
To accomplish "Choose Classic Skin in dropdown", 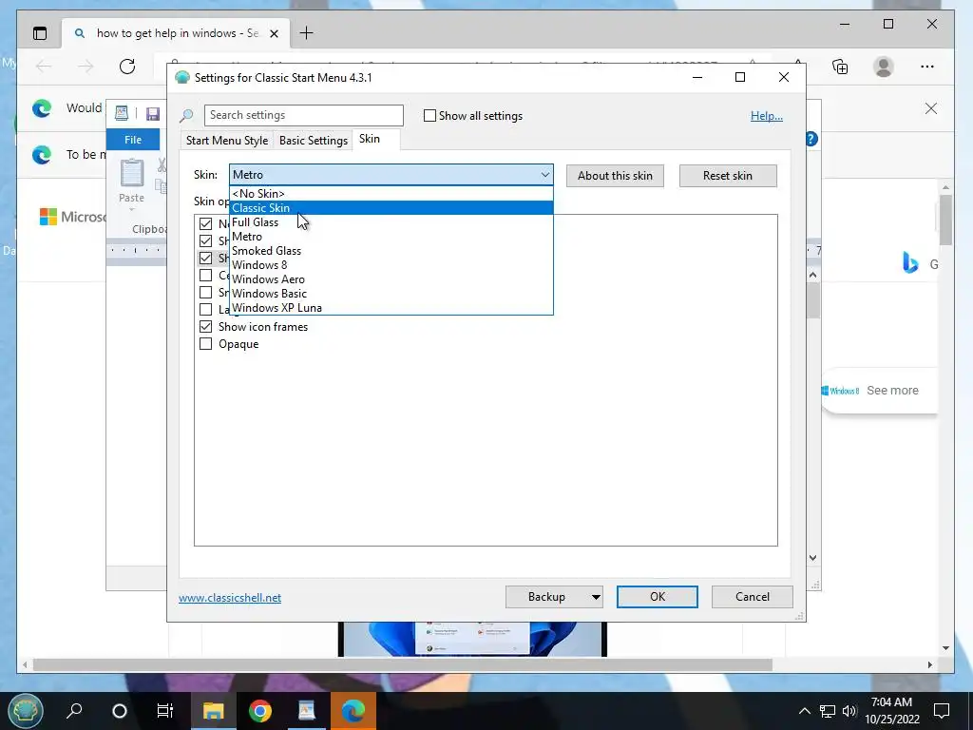I will pos(391,208).
